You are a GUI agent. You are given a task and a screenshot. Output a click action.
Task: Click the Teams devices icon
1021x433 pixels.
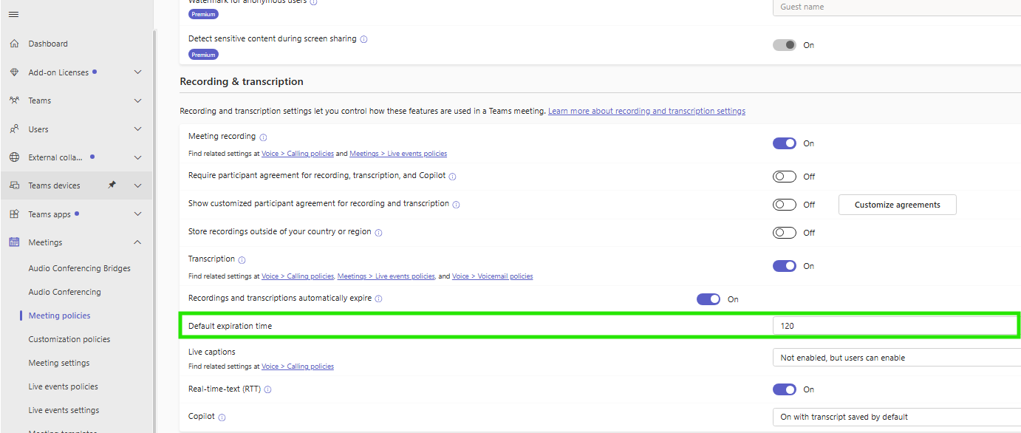coord(14,185)
